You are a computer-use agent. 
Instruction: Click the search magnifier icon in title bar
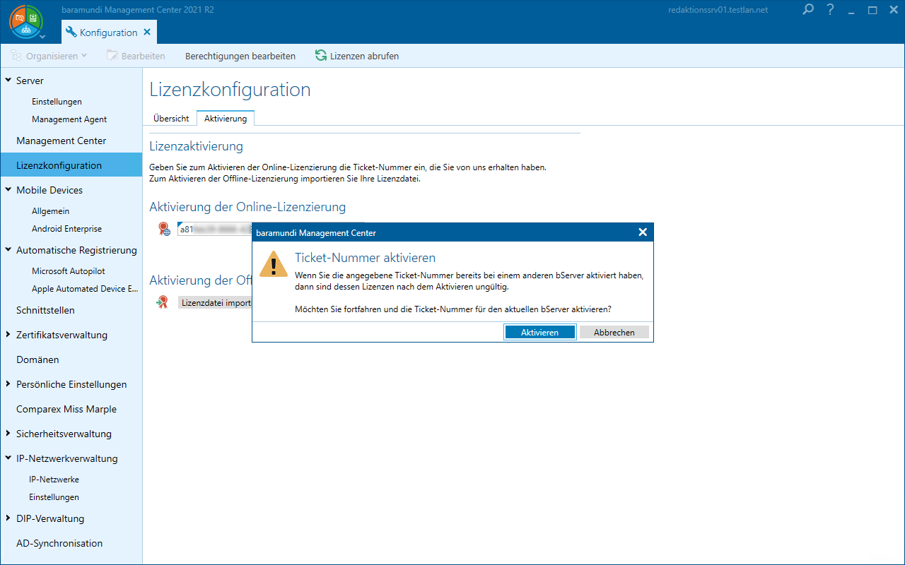pos(809,10)
